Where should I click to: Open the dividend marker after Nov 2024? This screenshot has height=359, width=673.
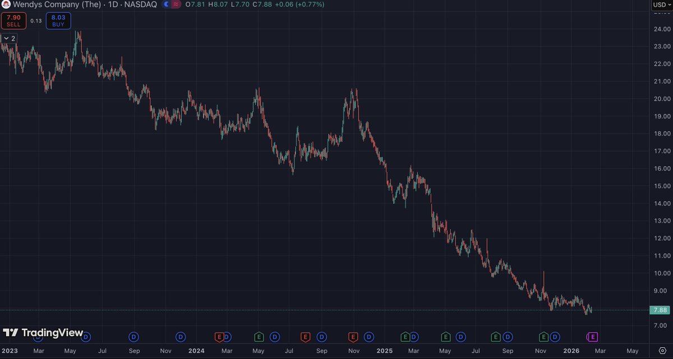point(368,337)
